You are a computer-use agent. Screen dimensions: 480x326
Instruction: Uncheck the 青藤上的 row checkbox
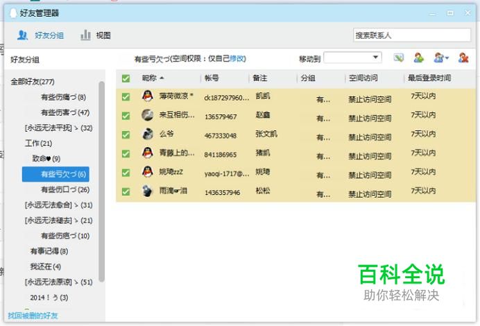pyautogui.click(x=126, y=154)
